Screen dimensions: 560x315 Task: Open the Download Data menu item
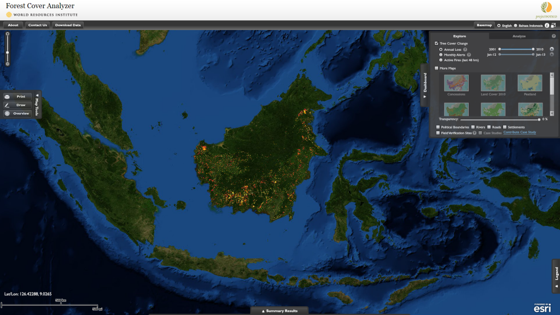click(68, 25)
